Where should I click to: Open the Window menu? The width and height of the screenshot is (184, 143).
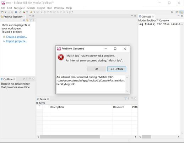coord(59,8)
